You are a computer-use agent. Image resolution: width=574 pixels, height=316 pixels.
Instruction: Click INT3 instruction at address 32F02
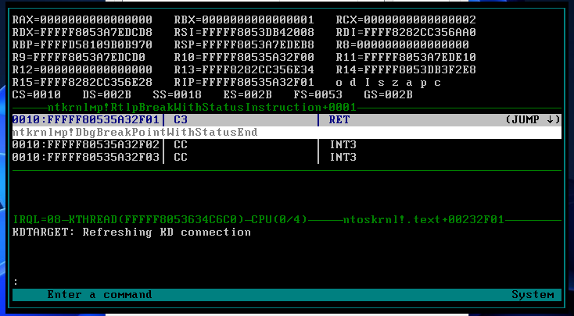pyautogui.click(x=343, y=144)
